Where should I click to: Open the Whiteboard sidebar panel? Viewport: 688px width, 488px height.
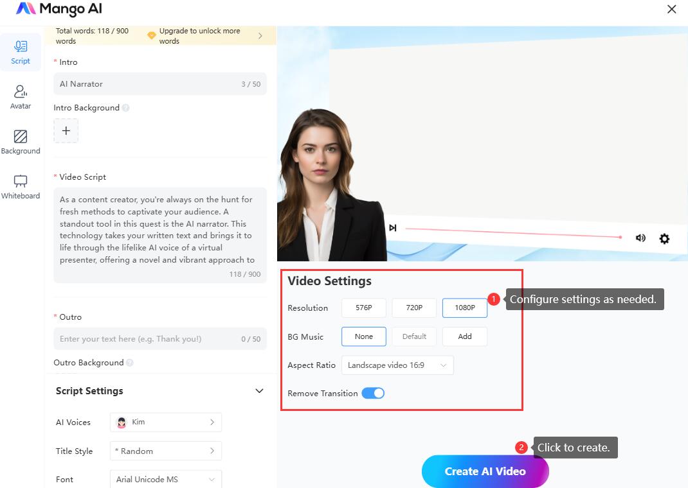point(21,187)
